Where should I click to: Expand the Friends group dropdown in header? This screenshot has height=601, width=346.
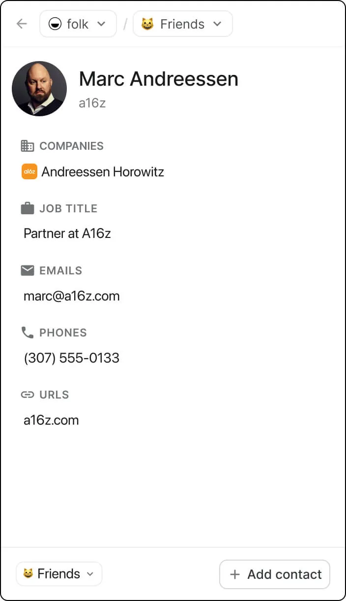(183, 24)
